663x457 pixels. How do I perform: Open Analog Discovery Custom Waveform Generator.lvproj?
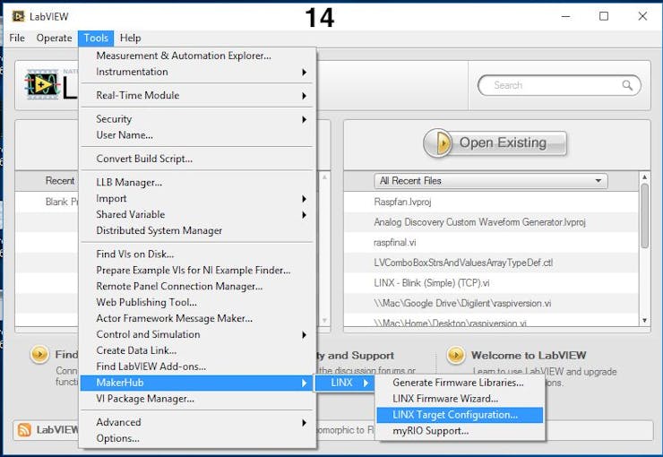coord(491,222)
